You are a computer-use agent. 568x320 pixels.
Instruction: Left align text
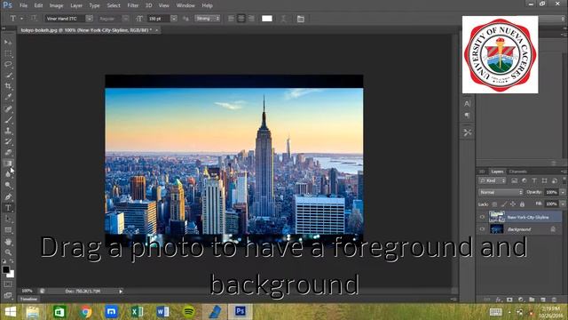pos(231,19)
